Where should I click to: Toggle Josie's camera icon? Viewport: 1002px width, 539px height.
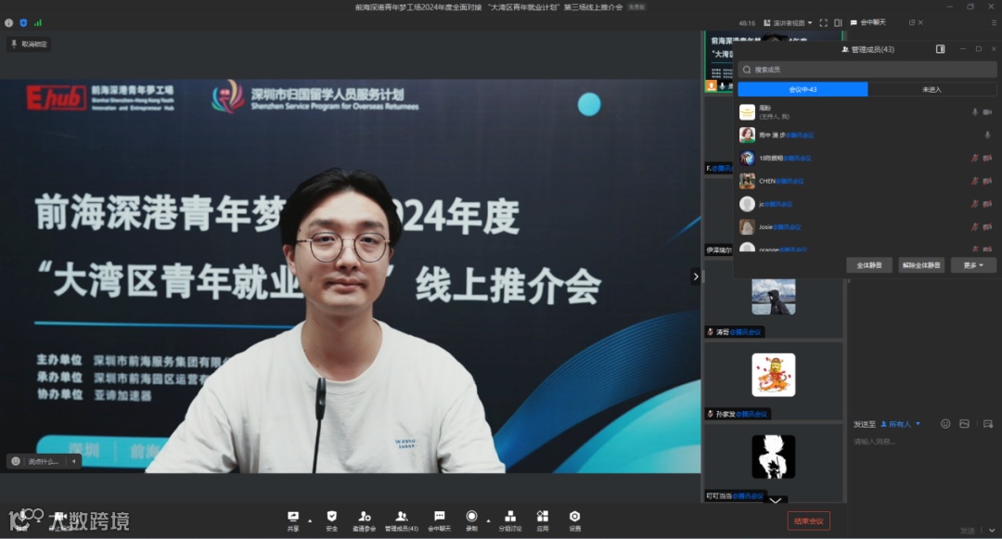tap(987, 226)
